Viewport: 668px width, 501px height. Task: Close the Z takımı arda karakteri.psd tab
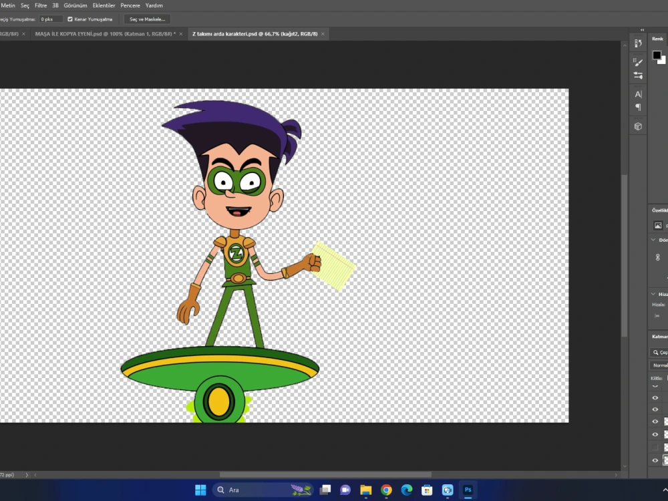pyautogui.click(x=323, y=33)
